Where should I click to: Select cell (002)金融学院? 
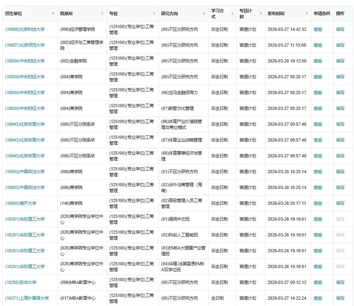click(73, 61)
